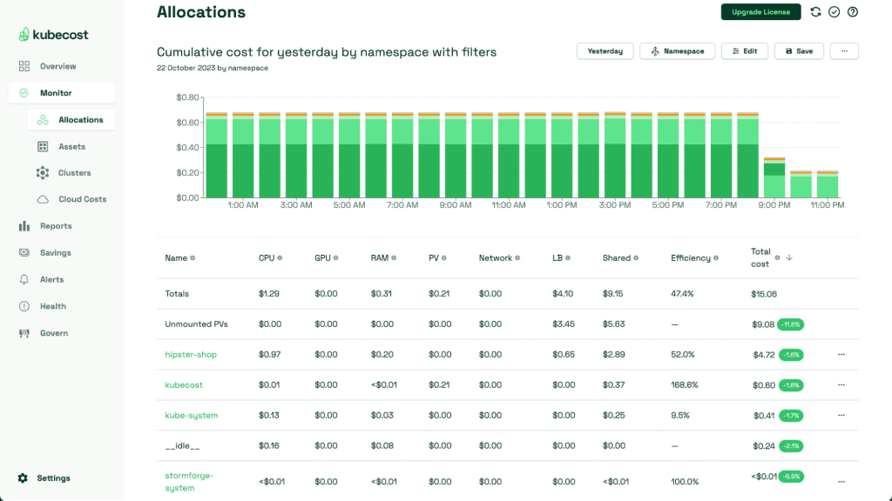Open the Savings section
The height and width of the screenshot is (501, 892).
55,253
